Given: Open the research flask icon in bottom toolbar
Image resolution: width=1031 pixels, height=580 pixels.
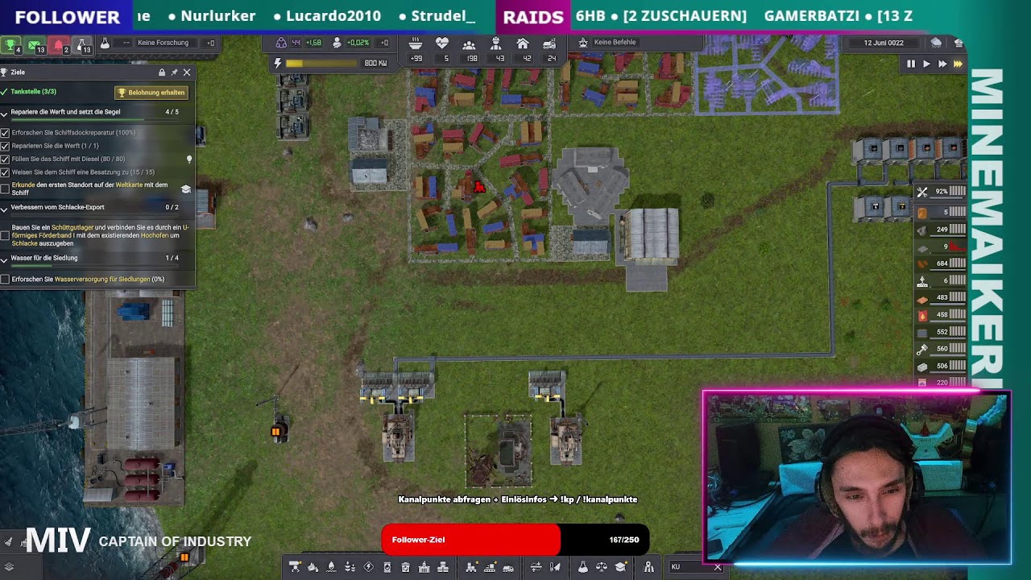Looking at the screenshot, I should pyautogui.click(x=582, y=567).
